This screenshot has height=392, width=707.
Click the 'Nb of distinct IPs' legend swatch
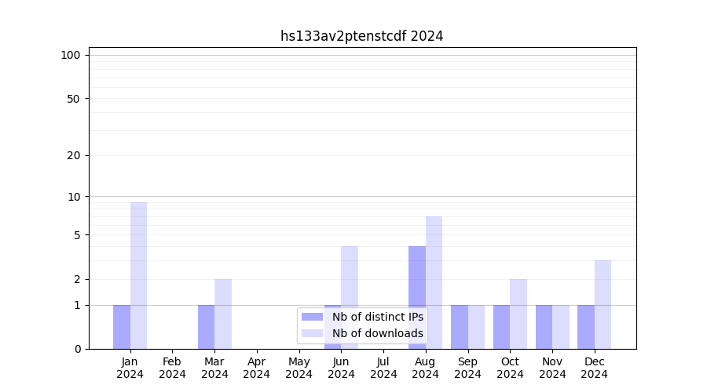(x=312, y=317)
